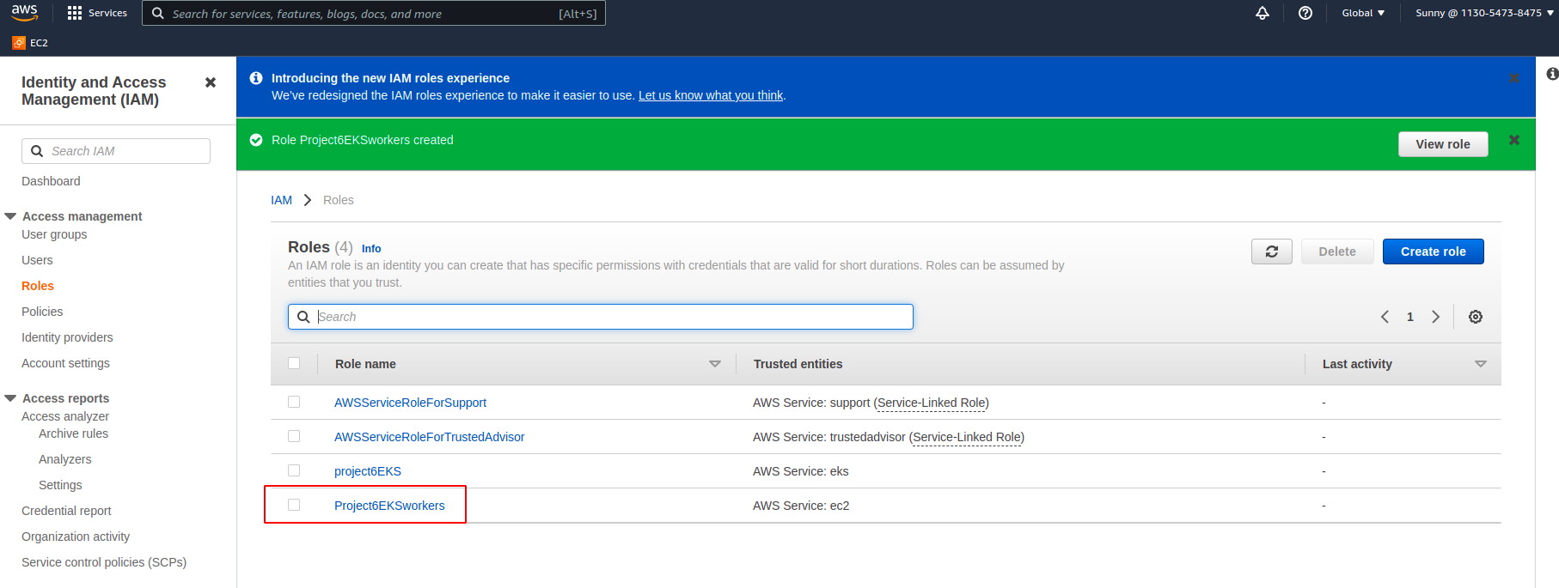Click the support Service-Linked Role link
The width and height of the screenshot is (1559, 588).
pyautogui.click(x=932, y=403)
